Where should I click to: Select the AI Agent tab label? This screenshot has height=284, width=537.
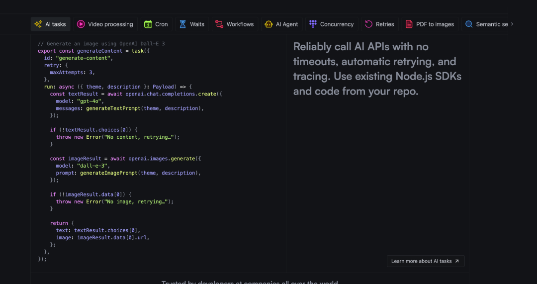(x=287, y=24)
